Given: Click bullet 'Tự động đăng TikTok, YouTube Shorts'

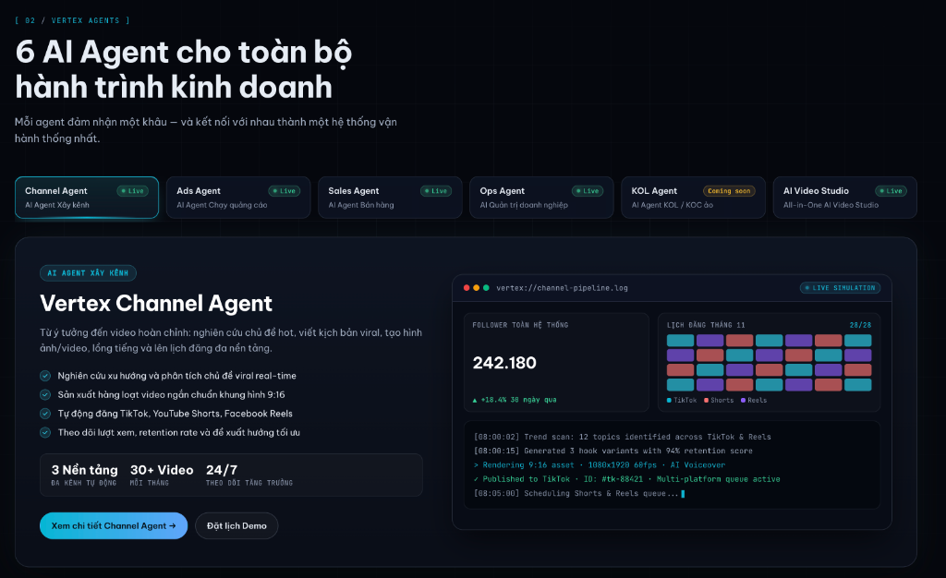Looking at the screenshot, I should pos(175,414).
